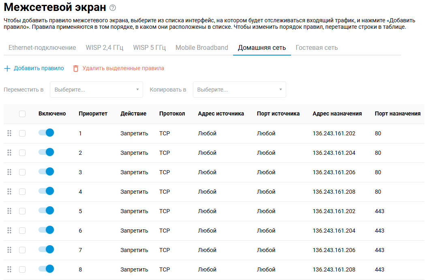Open the WISP 5 ГГц tab
This screenshot has width=426, height=280.
pos(149,48)
